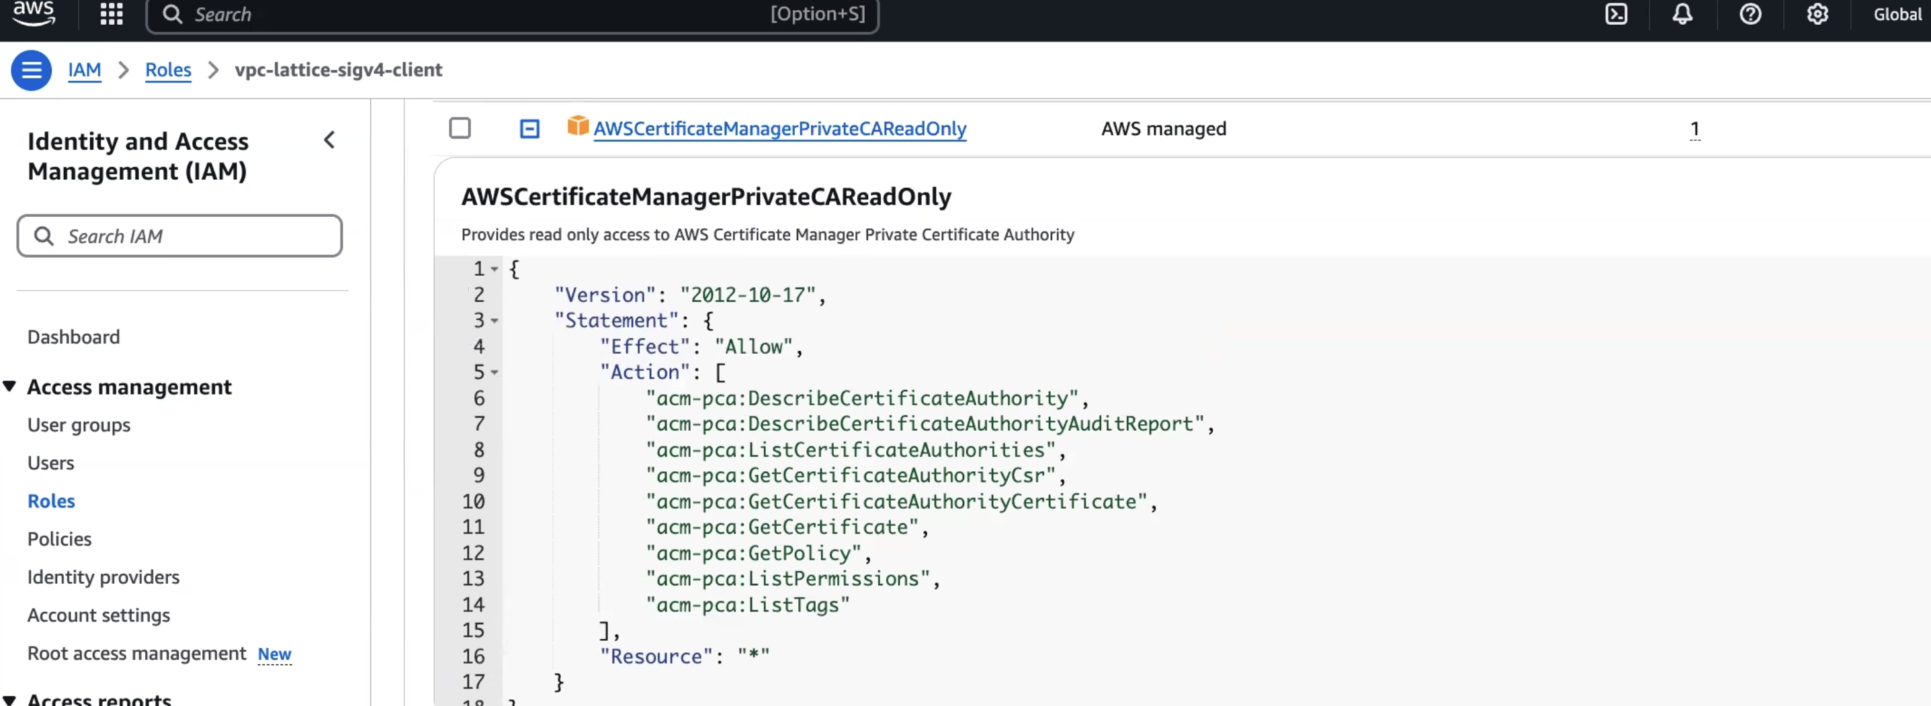Viewport: 1931px width, 706px height.
Task: Go to Roles breadcrumb link
Action: click(168, 70)
